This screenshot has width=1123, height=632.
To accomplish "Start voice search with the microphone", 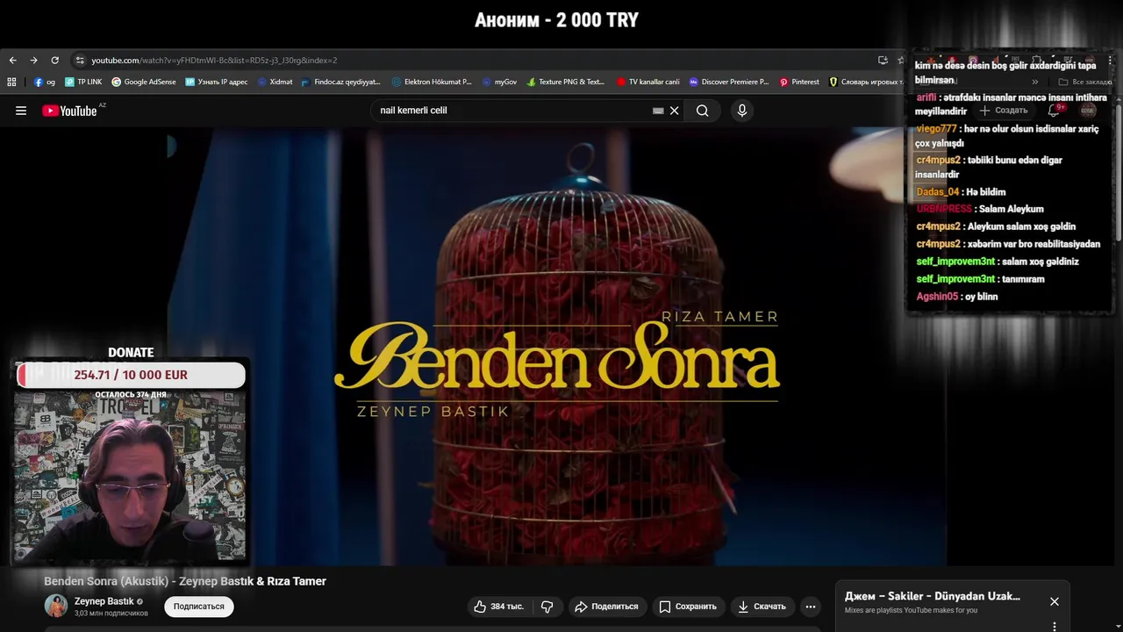I will [742, 111].
